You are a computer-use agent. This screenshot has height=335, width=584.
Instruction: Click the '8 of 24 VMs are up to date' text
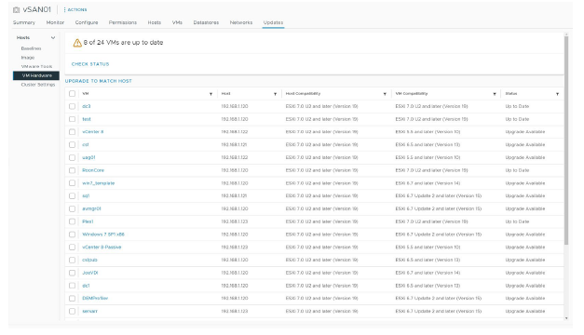(x=123, y=43)
